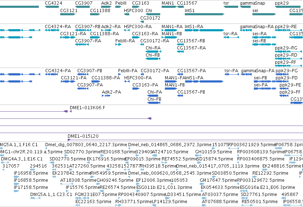The height and width of the screenshot is (207, 303).
Task: Select the sei-RB transcript
Action: pos(264,44)
